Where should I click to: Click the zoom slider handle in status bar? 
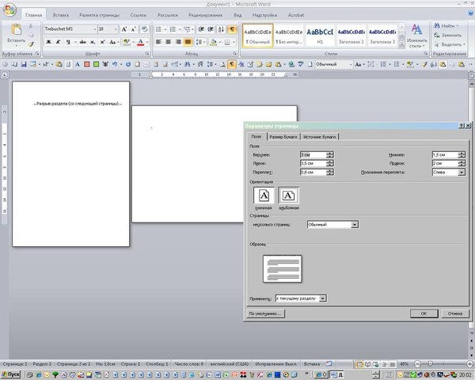(x=430, y=364)
